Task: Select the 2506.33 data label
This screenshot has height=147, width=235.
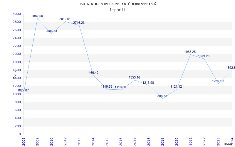Action: [x=51, y=31]
